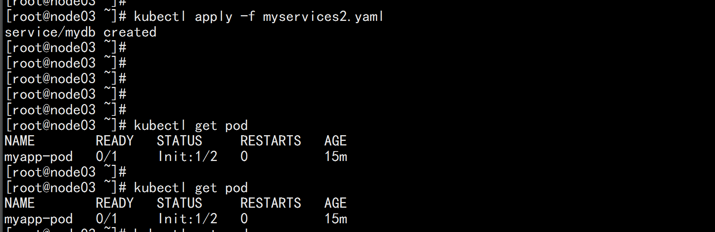The width and height of the screenshot is (715, 232).
Task: Click the first NAME column header
Action: pyautogui.click(x=19, y=141)
